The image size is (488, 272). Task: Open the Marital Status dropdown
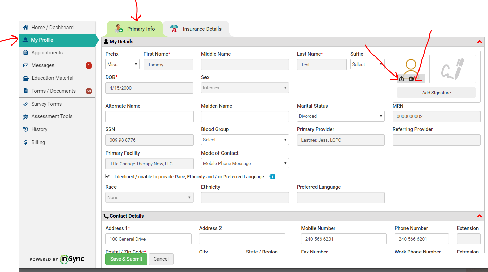click(x=341, y=116)
